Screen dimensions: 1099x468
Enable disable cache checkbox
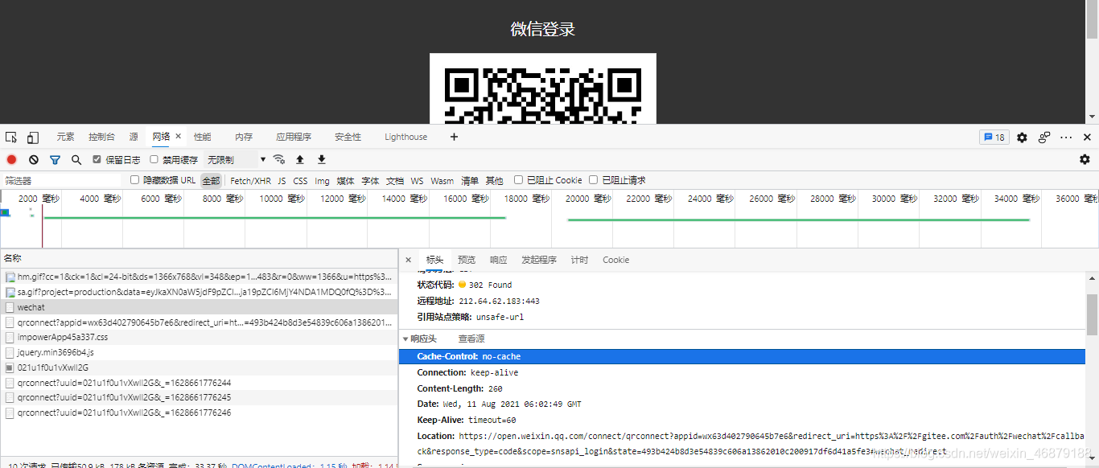point(154,159)
